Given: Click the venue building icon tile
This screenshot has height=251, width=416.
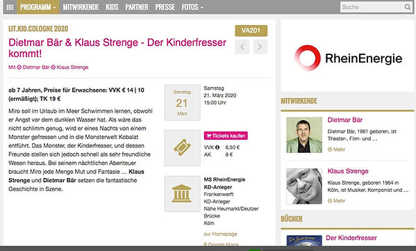Looking at the screenshot, I should click(182, 193).
